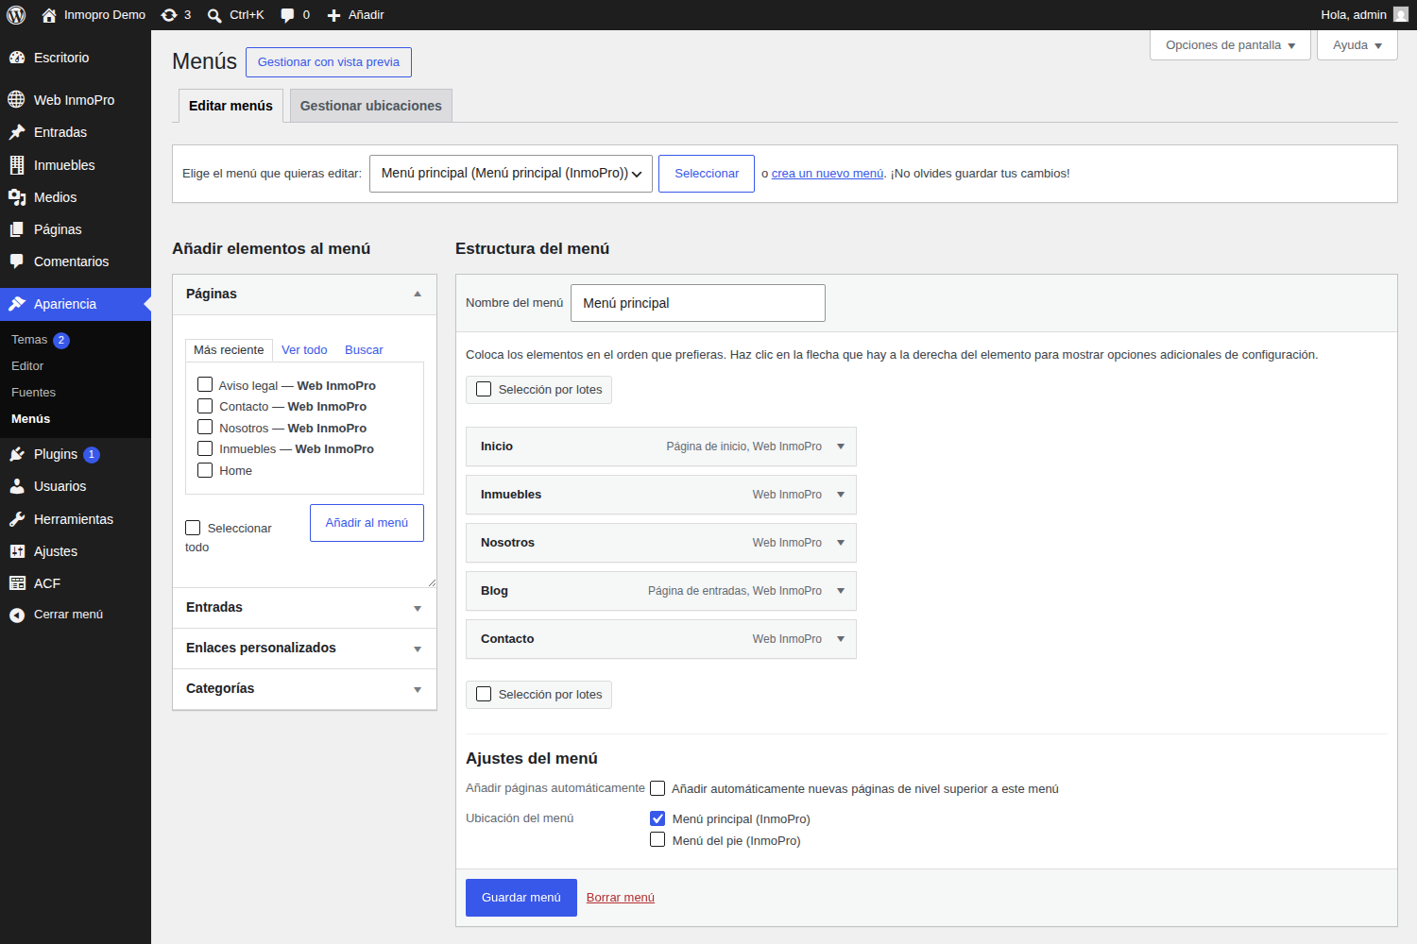
Task: Click the Nombre del menú input field
Action: click(x=698, y=303)
